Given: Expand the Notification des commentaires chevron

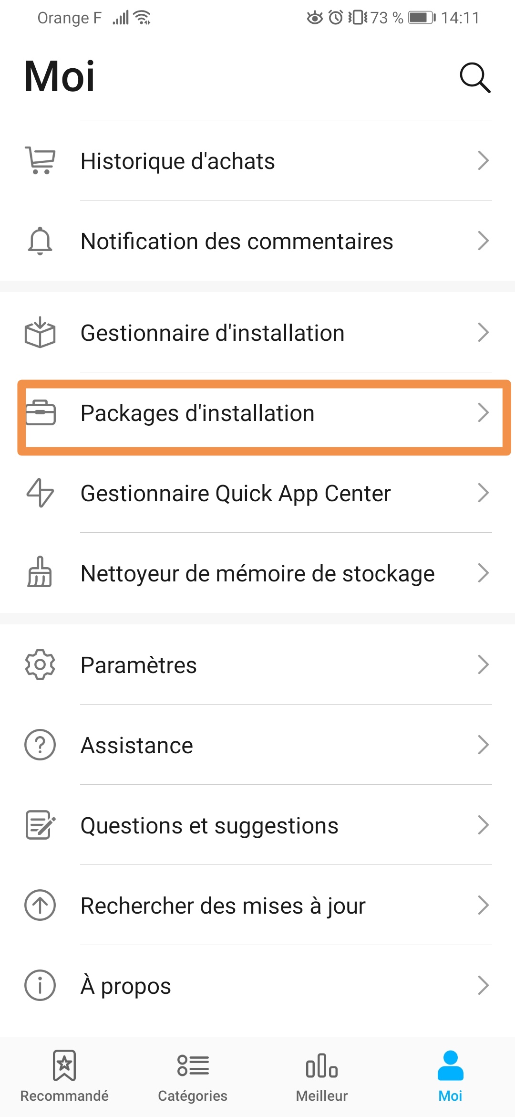Looking at the screenshot, I should click(484, 241).
